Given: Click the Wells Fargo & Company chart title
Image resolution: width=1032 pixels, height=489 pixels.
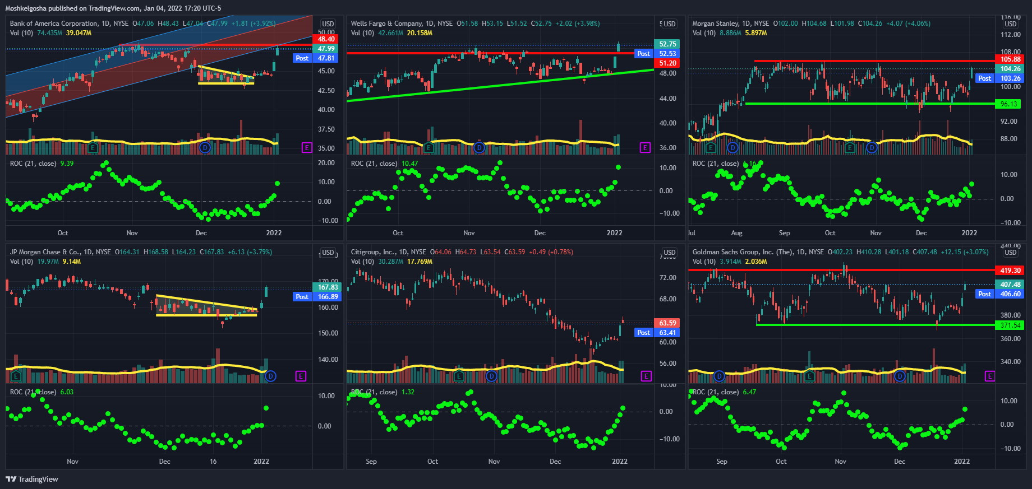Looking at the screenshot, I should pyautogui.click(x=386, y=24).
